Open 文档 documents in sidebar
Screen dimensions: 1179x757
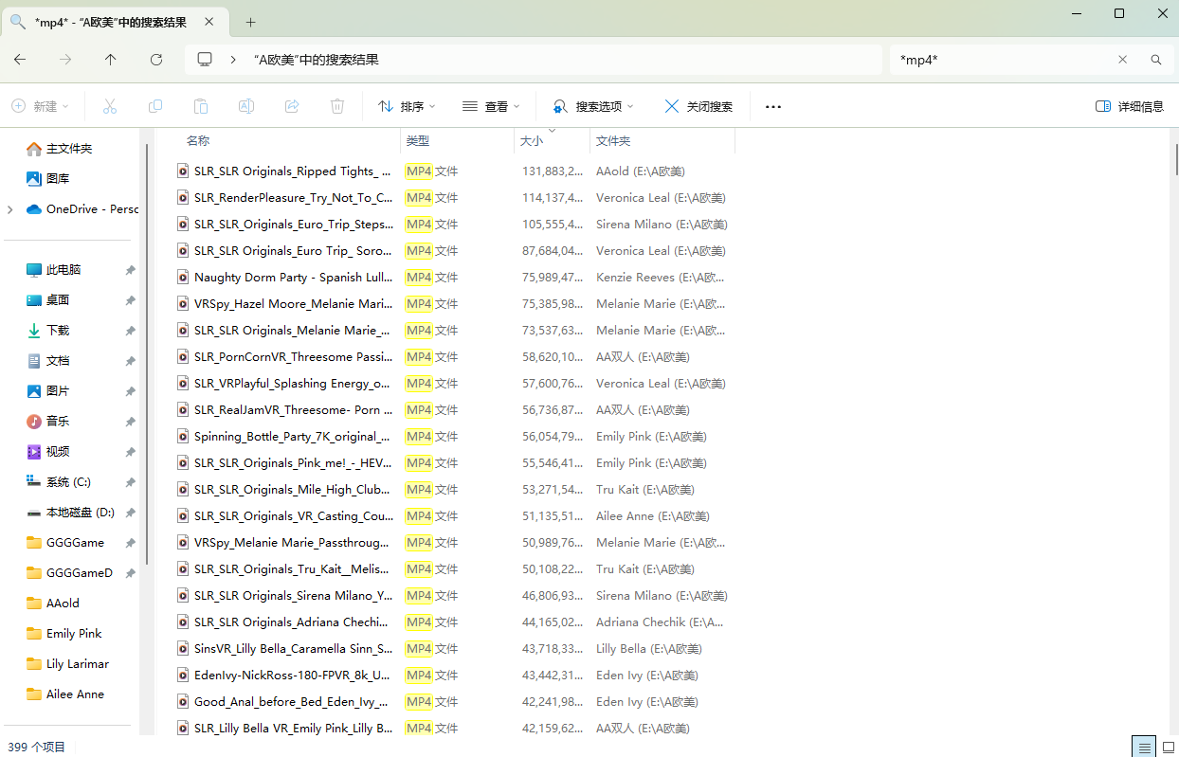[x=58, y=361]
